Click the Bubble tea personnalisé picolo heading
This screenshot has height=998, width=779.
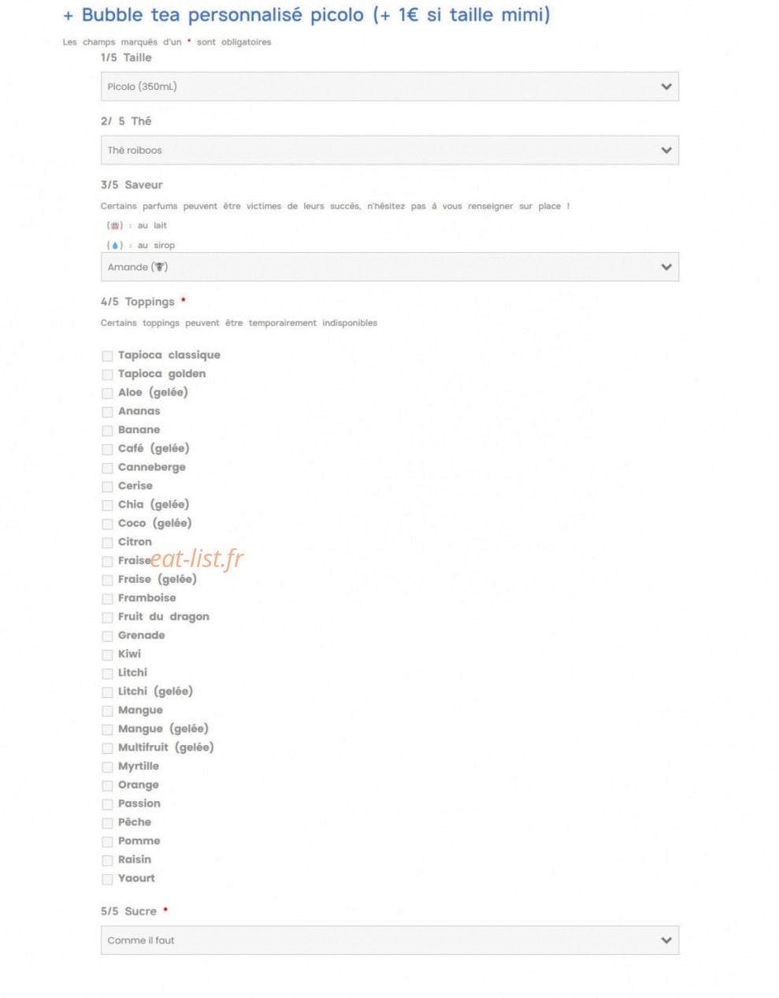[x=306, y=15]
